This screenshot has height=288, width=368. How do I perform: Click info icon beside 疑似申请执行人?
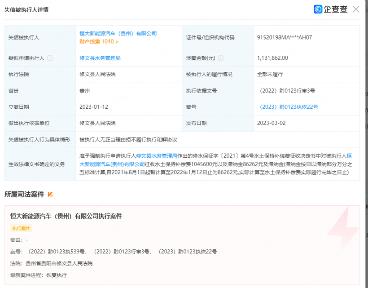tap(50, 58)
